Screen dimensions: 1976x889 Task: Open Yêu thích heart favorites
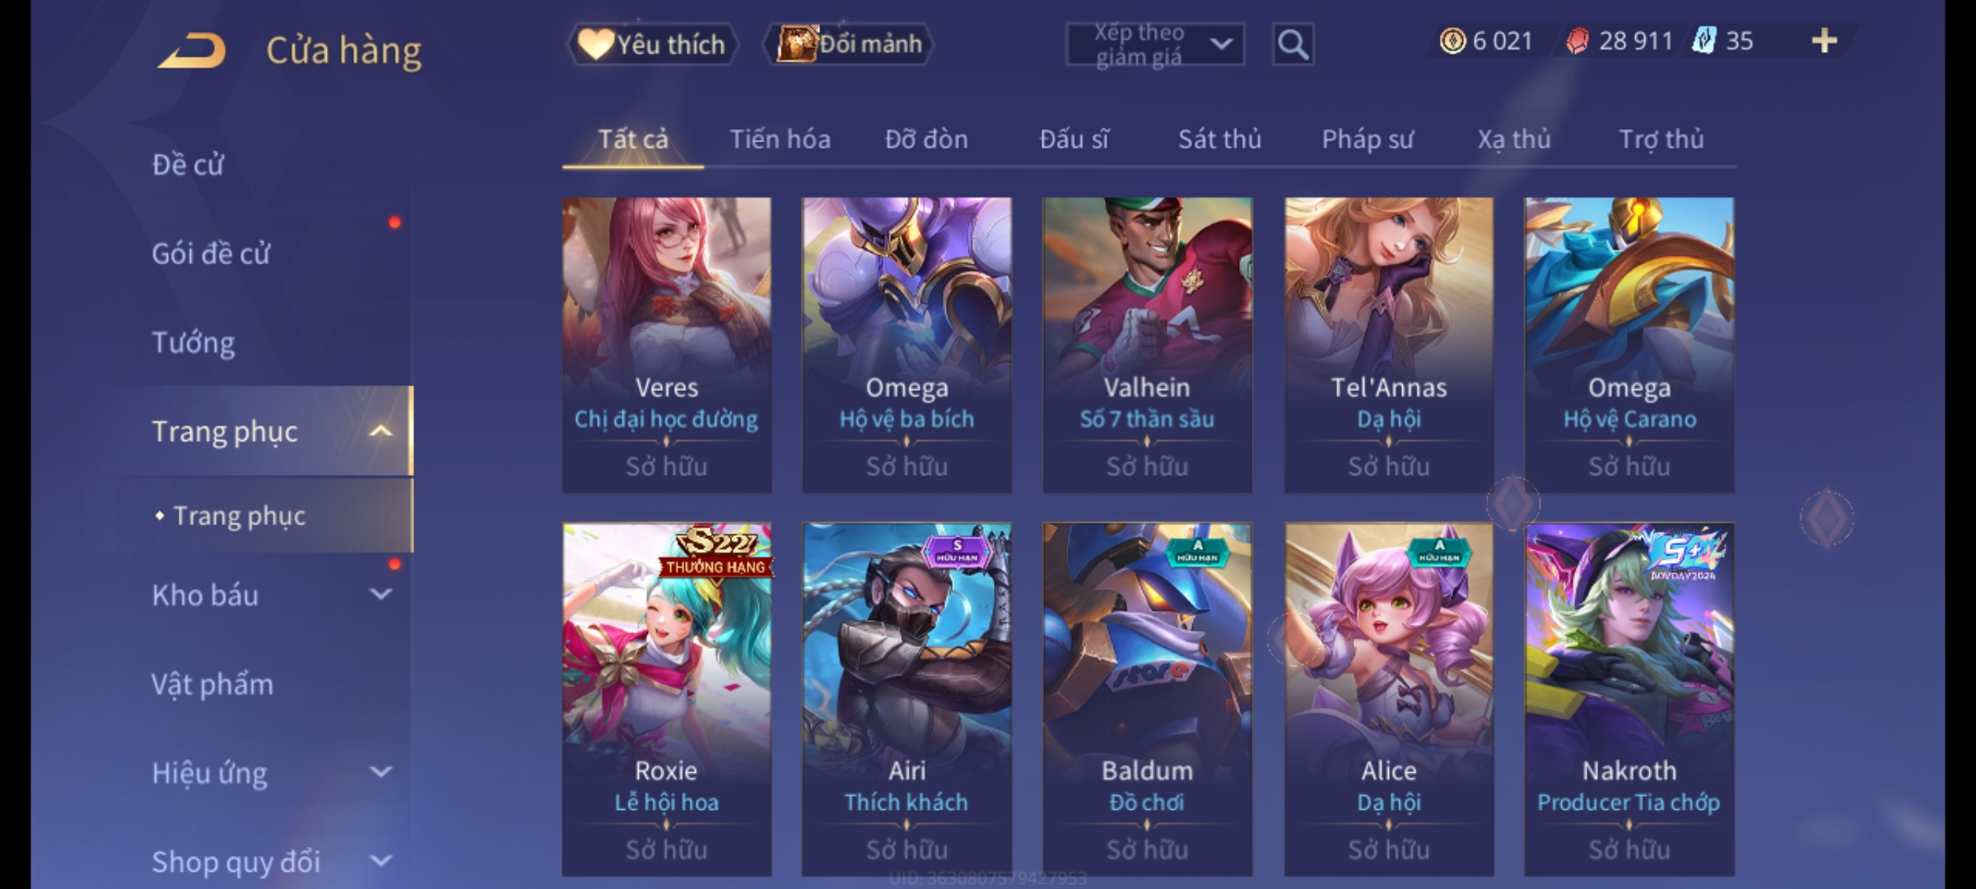pos(652,44)
